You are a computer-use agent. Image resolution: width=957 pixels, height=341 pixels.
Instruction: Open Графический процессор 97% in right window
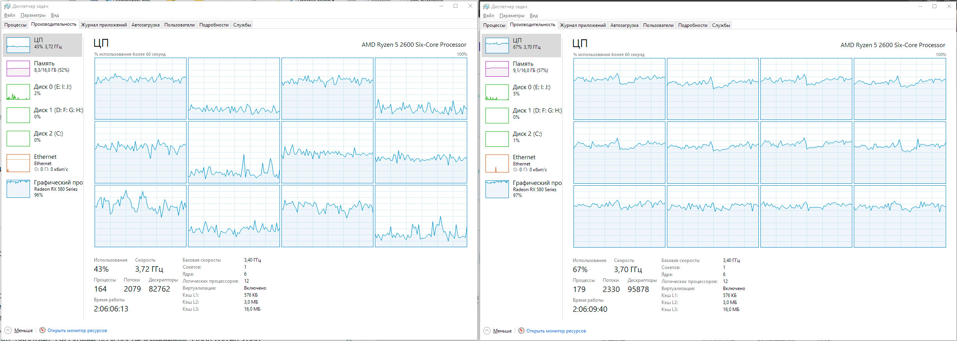(x=521, y=189)
